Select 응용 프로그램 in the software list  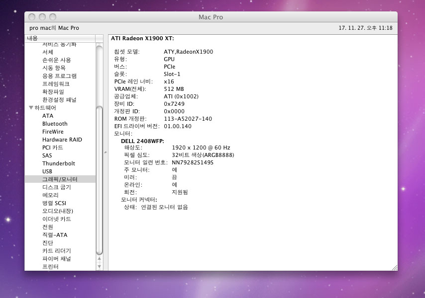59,76
